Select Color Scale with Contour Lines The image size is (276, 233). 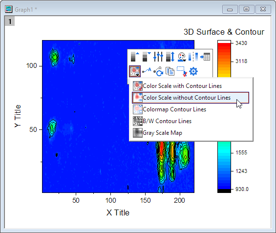(191, 86)
